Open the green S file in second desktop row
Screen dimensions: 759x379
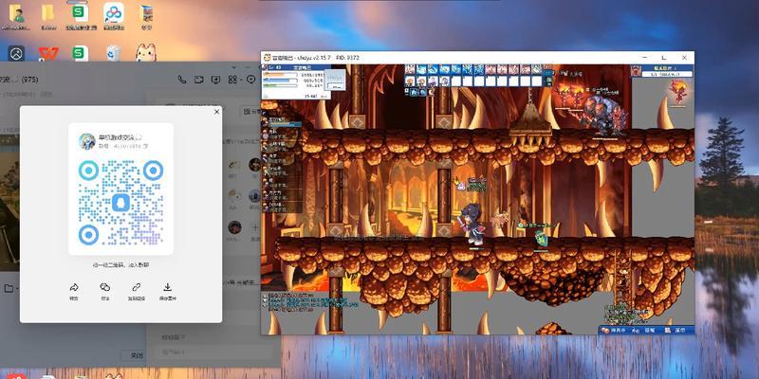click(x=81, y=53)
